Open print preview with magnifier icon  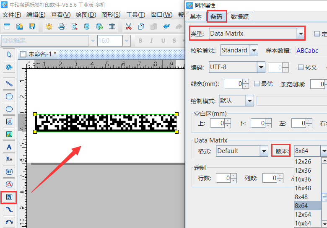[74, 26]
